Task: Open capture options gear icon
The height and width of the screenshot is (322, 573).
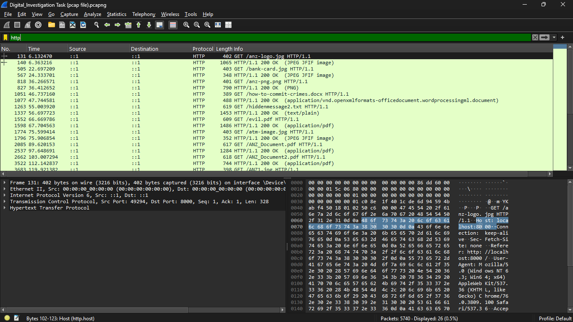Action: click(x=38, y=25)
